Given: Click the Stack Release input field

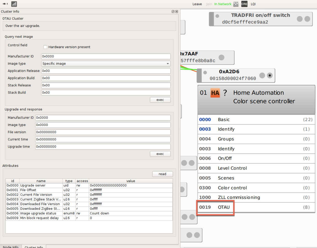Looking at the screenshot, I should click(x=106, y=85).
